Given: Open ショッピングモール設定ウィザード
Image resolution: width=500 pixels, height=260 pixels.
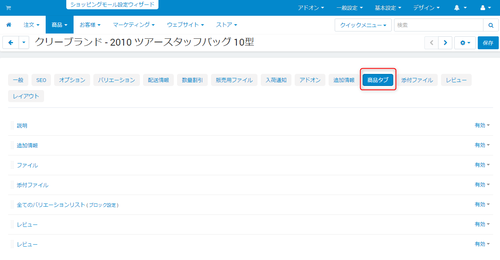Looking at the screenshot, I should pos(112,5).
